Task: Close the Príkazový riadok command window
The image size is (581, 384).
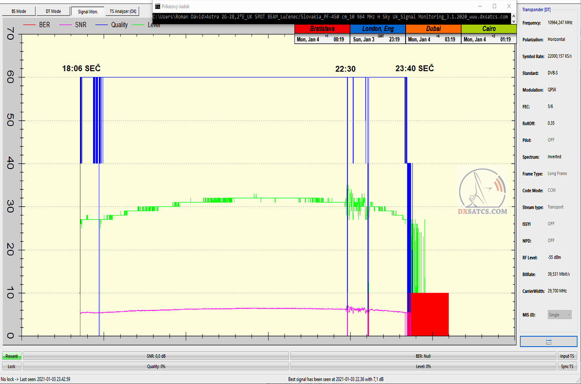Action: pos(508,6)
